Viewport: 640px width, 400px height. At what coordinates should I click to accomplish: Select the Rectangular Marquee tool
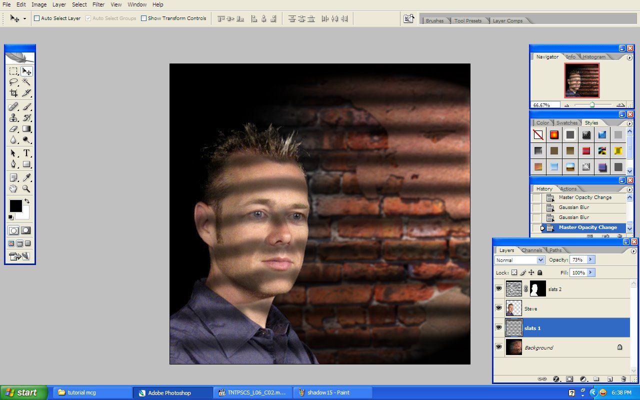click(x=14, y=71)
